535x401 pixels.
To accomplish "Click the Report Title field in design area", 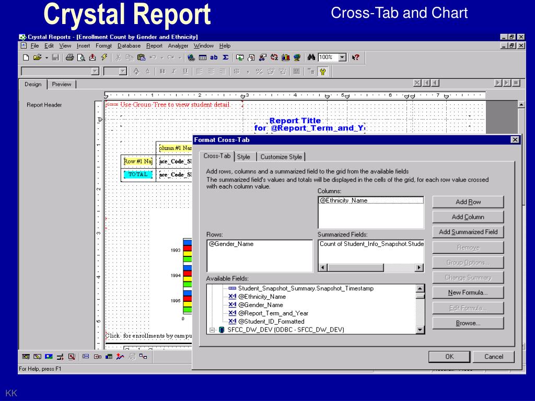I will [295, 121].
